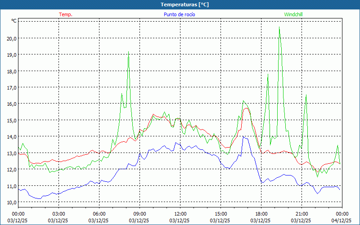Click the 12:00 time axis label
This screenshot has width=360, height=225.
(180, 213)
